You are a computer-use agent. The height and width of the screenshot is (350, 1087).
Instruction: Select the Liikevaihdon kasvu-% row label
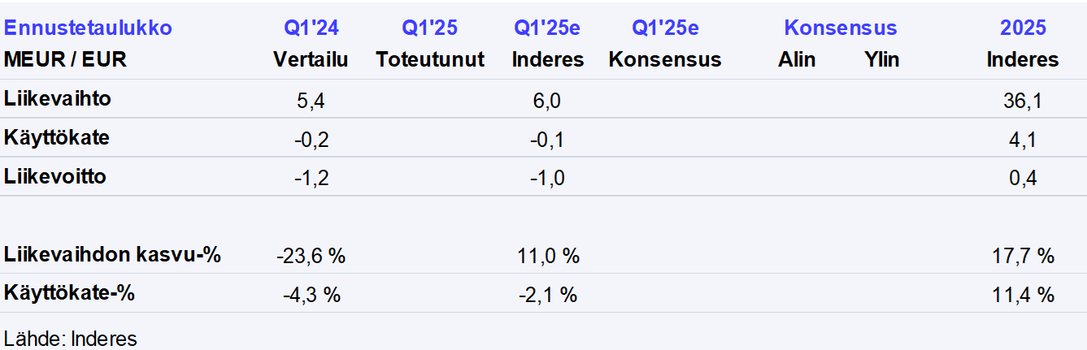click(x=113, y=254)
